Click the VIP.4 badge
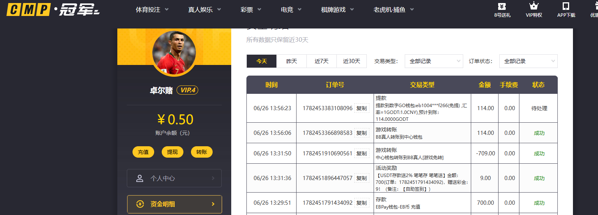 [x=187, y=90]
